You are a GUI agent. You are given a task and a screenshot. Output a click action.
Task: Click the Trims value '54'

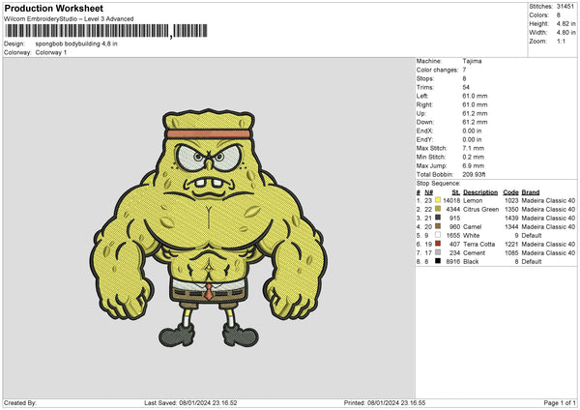[x=466, y=87]
